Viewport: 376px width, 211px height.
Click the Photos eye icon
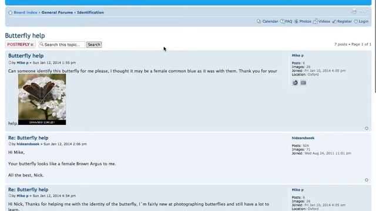296,22
